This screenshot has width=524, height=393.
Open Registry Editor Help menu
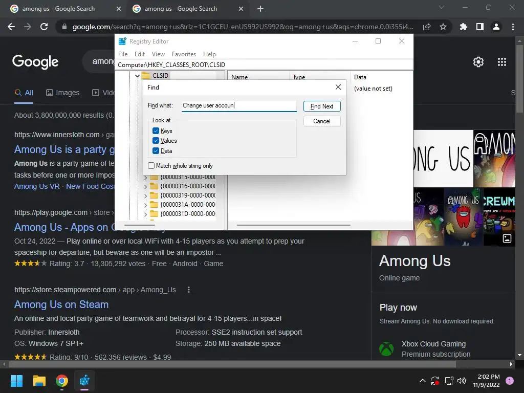click(209, 54)
